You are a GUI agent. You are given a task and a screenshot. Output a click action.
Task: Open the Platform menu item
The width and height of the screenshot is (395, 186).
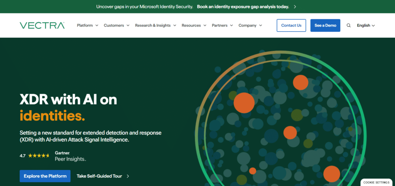coord(84,25)
